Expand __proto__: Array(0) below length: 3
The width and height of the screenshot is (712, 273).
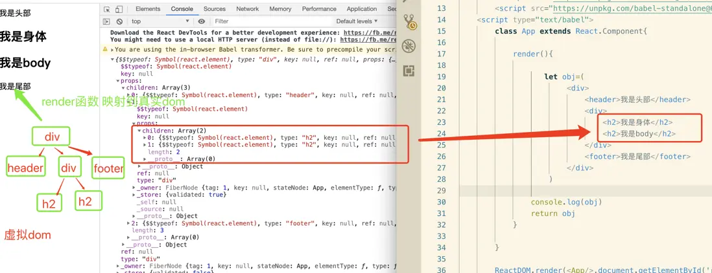(128, 237)
